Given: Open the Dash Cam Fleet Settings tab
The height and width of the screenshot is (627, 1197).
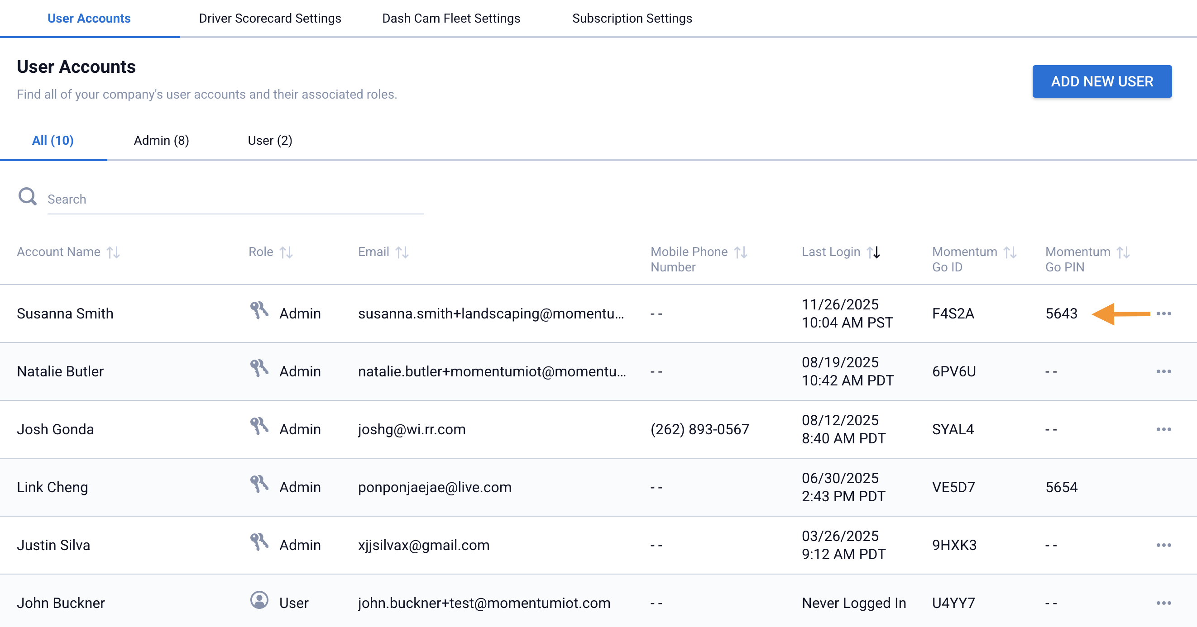Looking at the screenshot, I should (x=451, y=18).
